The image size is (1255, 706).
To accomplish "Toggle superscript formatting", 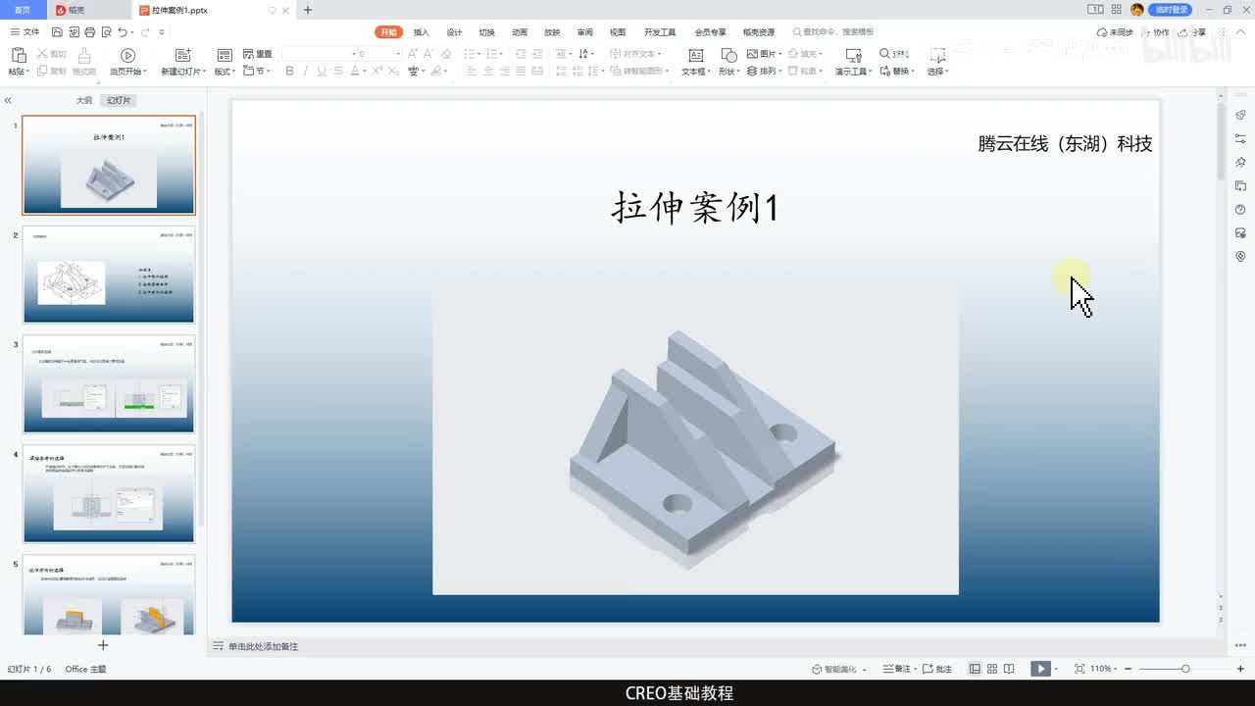I will pos(378,72).
